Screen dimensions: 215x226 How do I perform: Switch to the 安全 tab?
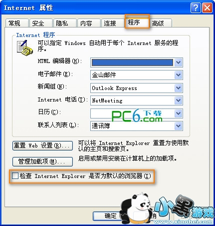(41, 23)
